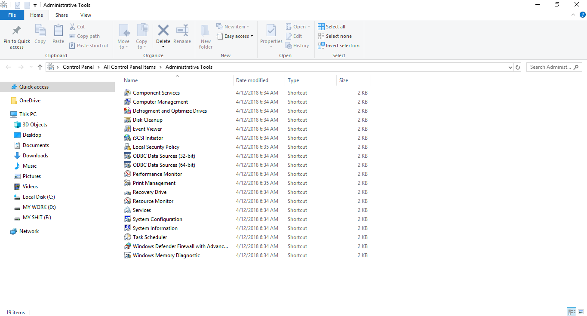Click the Services gear icon
The width and height of the screenshot is (587, 316).
tap(127, 210)
